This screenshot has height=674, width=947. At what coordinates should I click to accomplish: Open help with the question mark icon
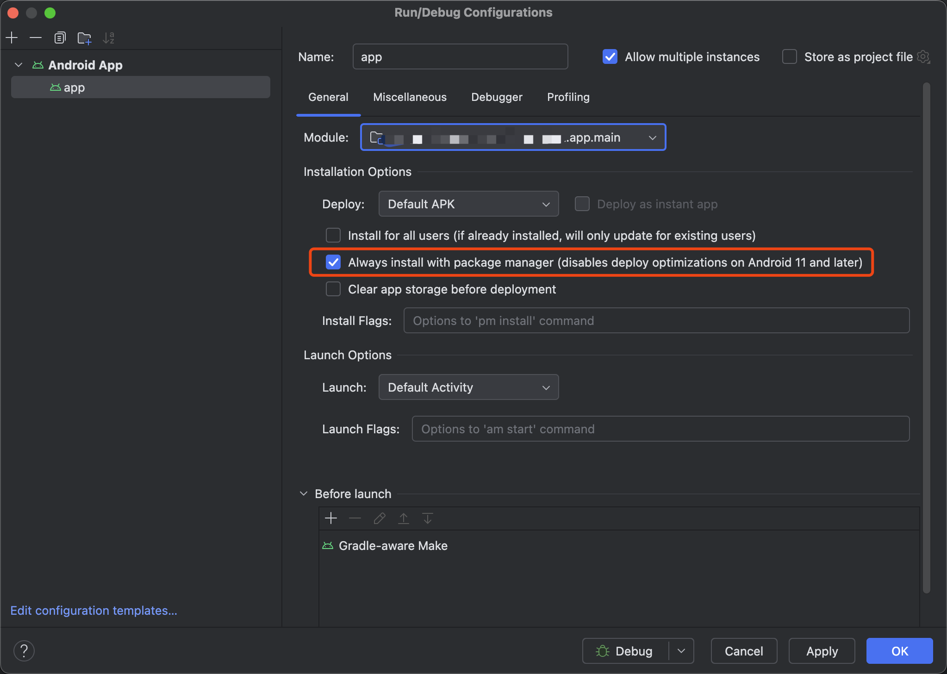(x=24, y=651)
